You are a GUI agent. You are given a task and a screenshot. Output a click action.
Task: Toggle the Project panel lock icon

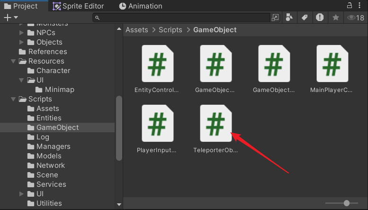click(x=350, y=6)
